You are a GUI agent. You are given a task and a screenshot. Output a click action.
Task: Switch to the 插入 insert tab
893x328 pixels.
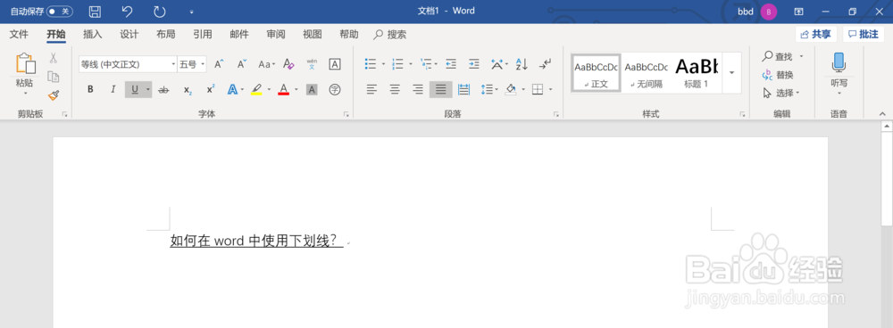[x=92, y=35]
